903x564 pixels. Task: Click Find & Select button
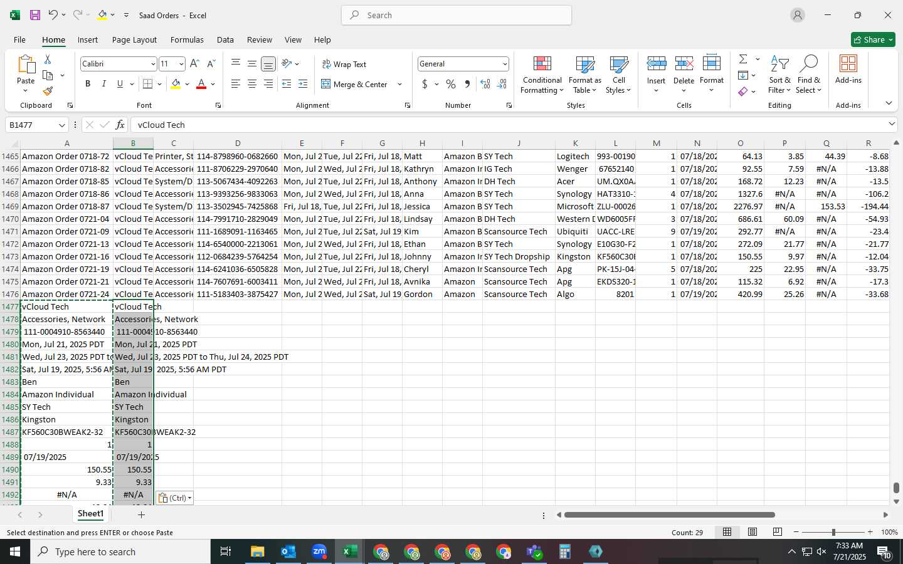tap(809, 74)
